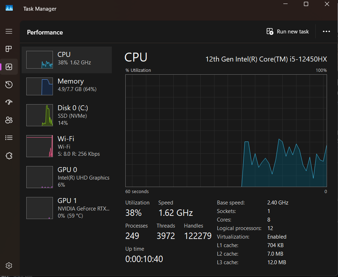Open the Startup apps page
338x277 pixels.
click(x=9, y=102)
